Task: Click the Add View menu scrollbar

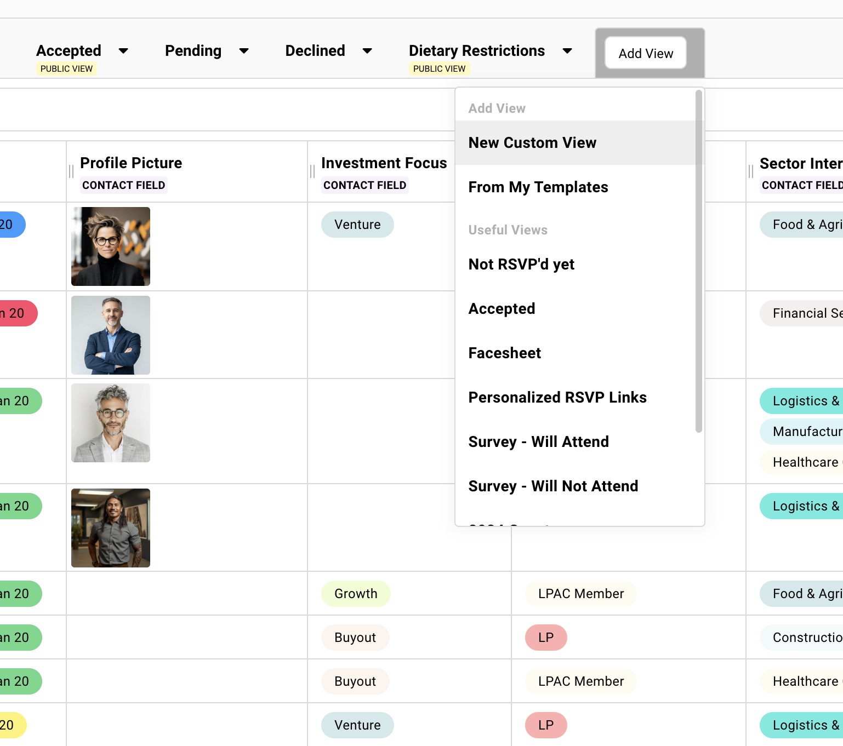Action: point(698,263)
